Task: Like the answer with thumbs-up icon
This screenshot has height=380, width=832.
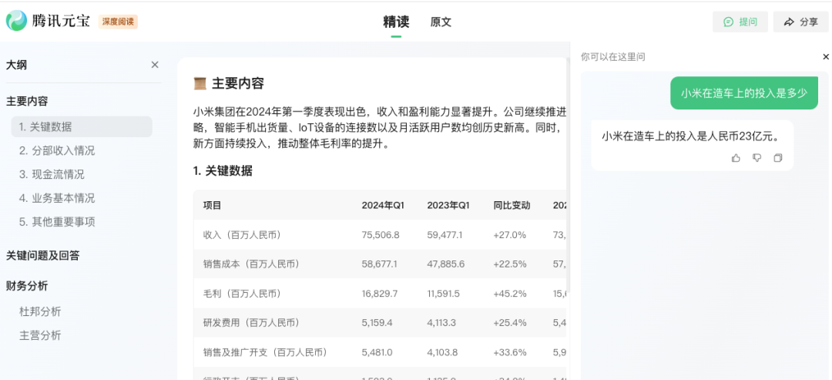Action: pos(736,157)
